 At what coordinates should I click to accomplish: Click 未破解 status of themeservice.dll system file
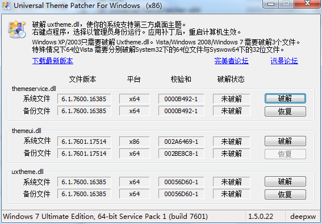(232, 99)
